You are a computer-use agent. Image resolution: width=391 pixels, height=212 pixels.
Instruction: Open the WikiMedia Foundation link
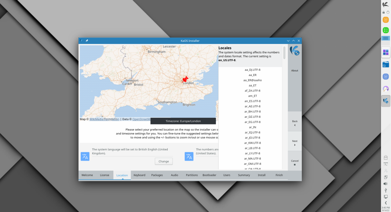[x=104, y=119]
